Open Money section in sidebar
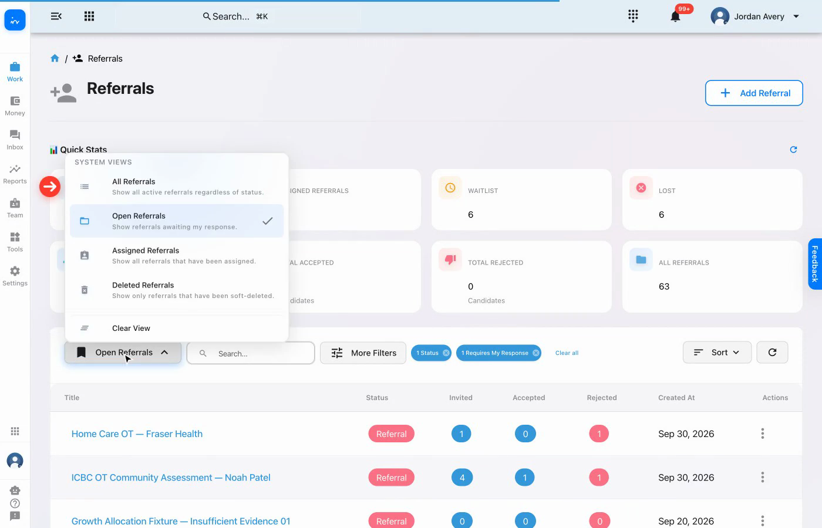Viewport: 822px width, 528px height. coord(15,106)
